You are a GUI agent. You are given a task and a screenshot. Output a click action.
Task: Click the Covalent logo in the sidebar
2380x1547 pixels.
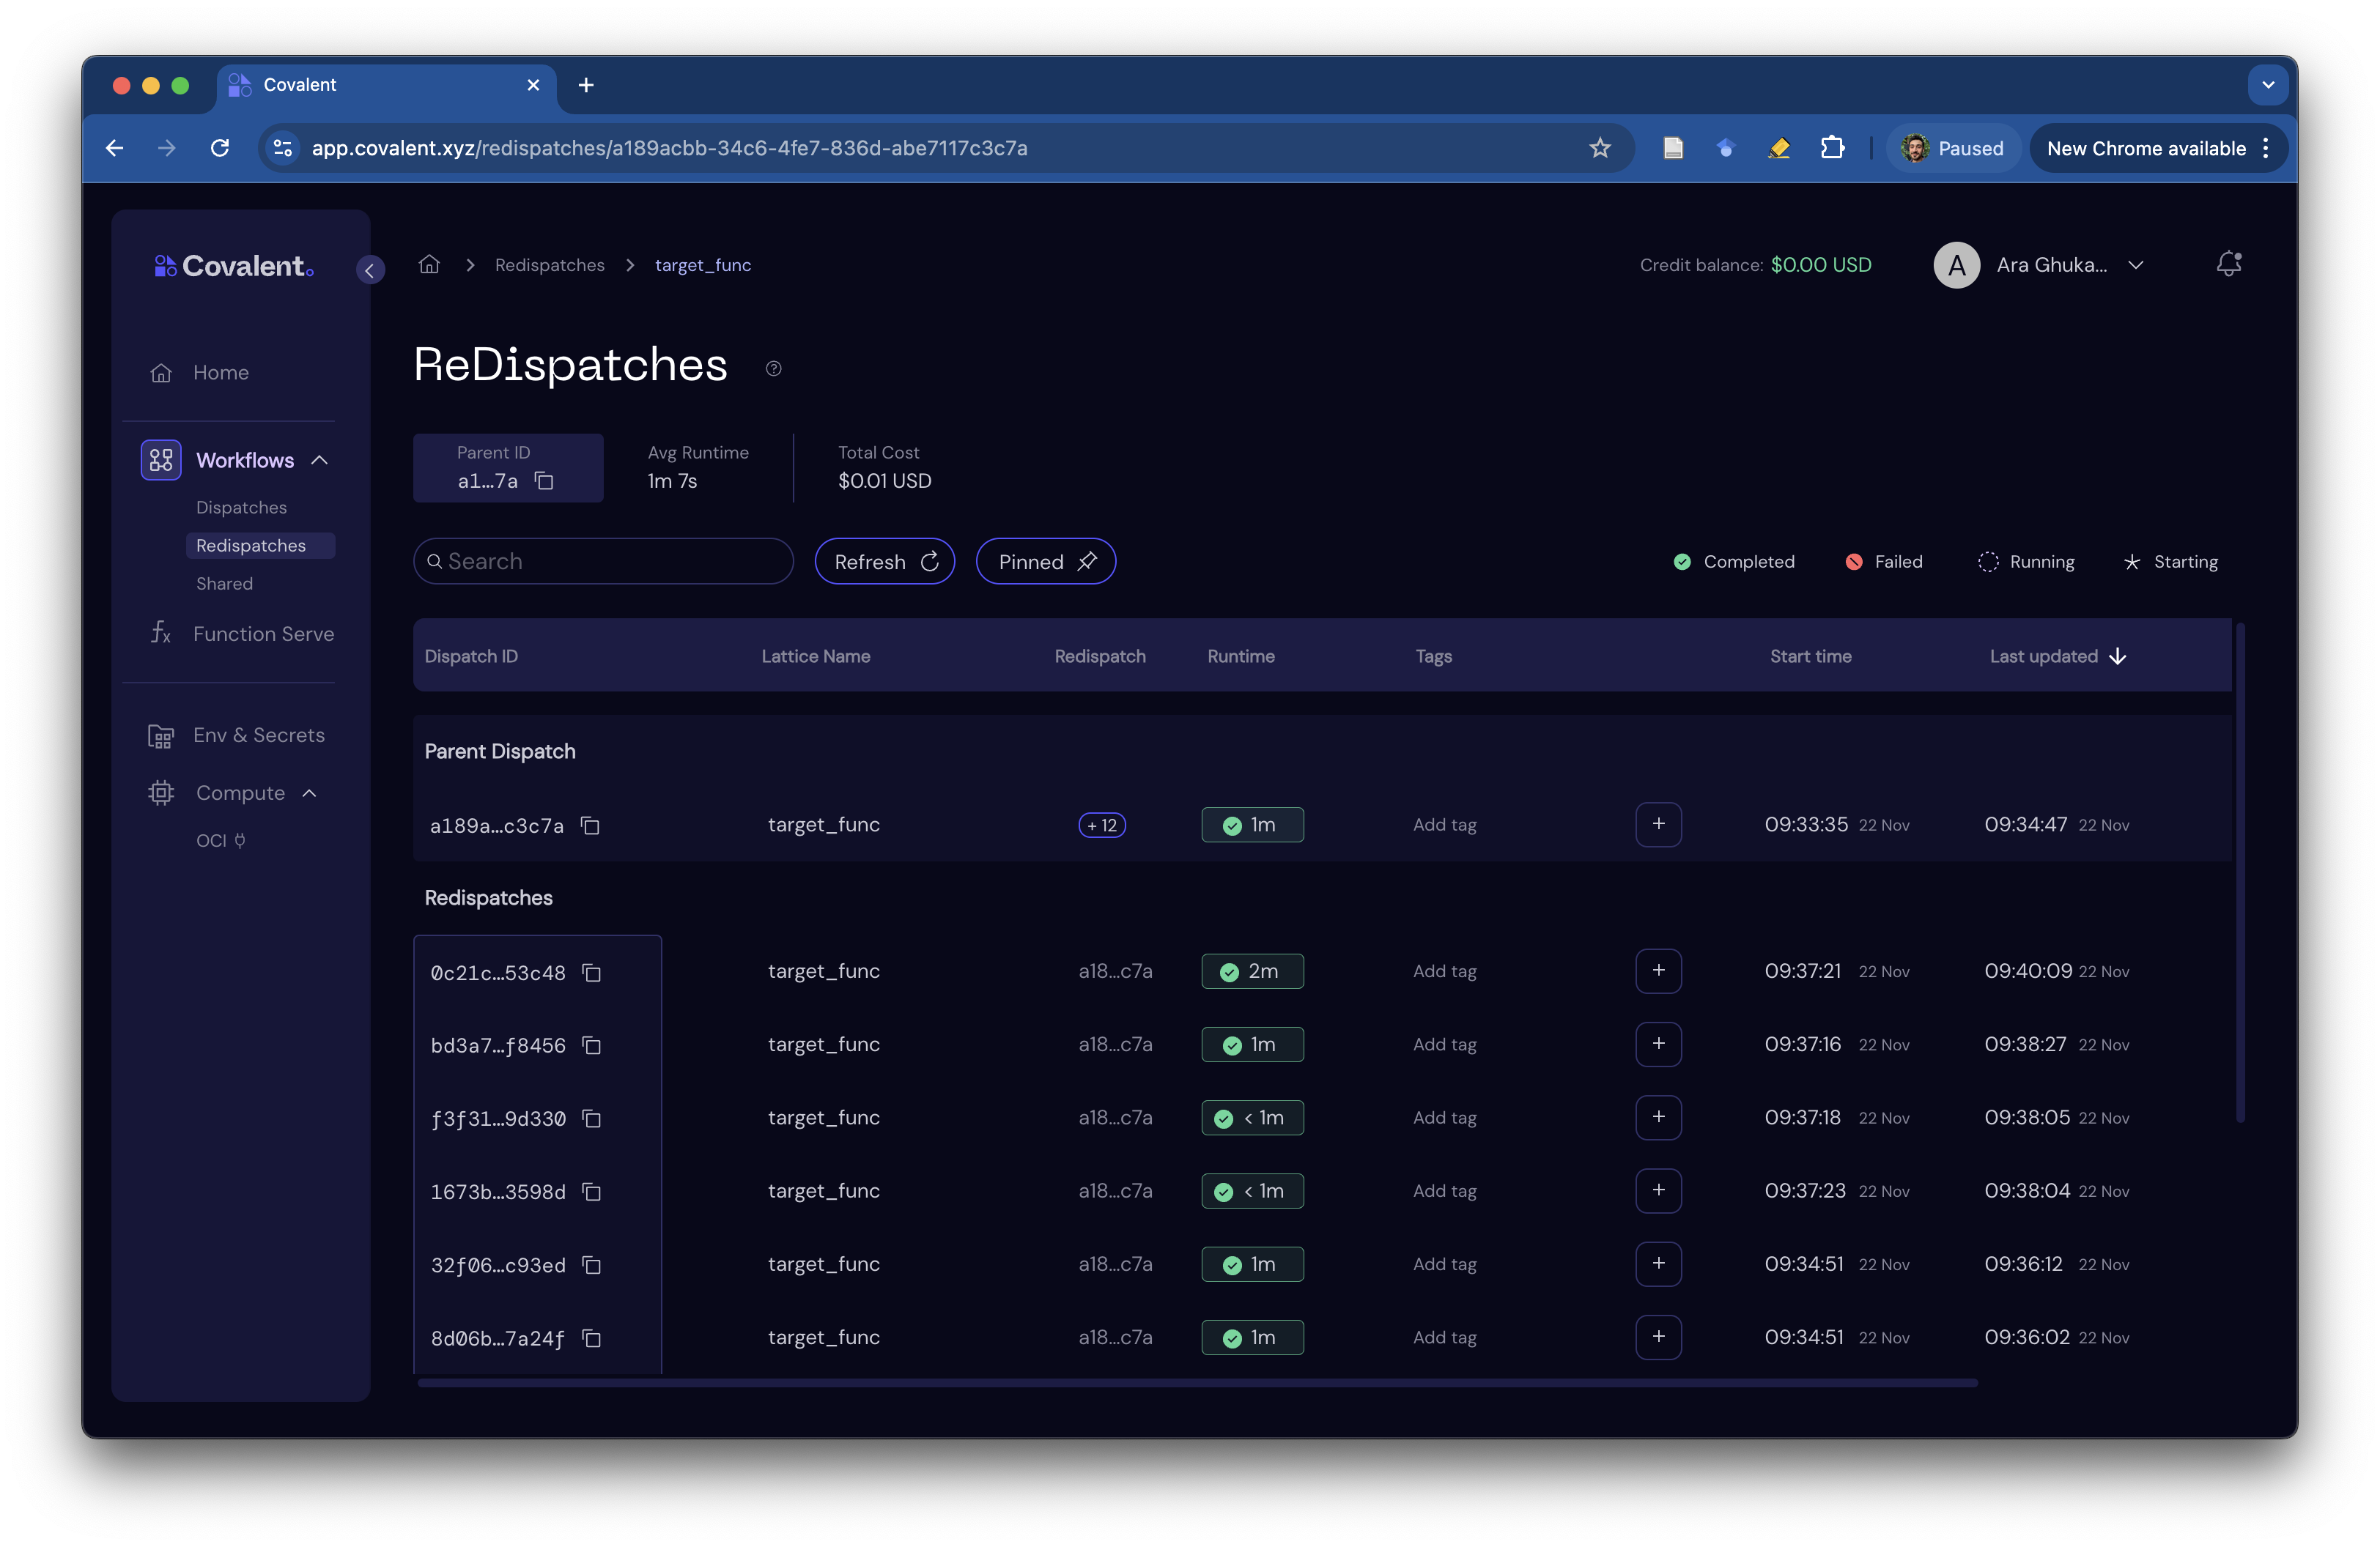[x=232, y=265]
